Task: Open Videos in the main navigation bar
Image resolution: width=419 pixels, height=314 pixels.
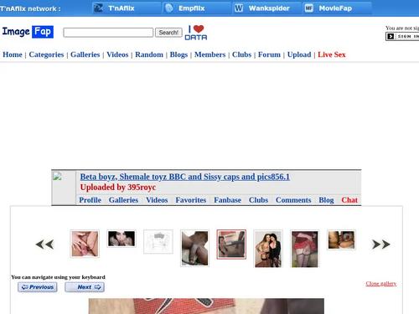Action: click(117, 54)
